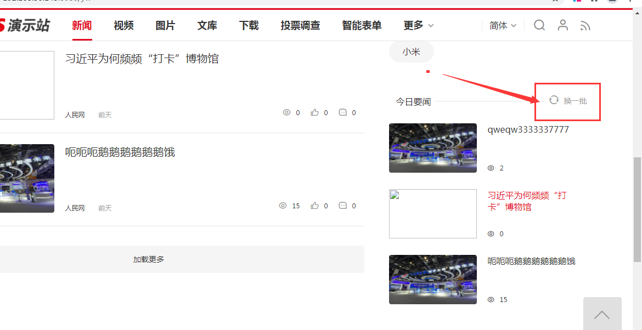Switch to the 新闻 tab
The height and width of the screenshot is (330, 642).
(x=82, y=25)
